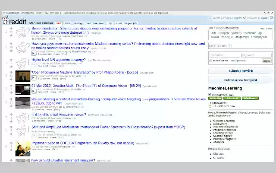Upvote the COOLCAT algorithm implementation post
This screenshot has width=276, height=173.
click(x=11, y=143)
